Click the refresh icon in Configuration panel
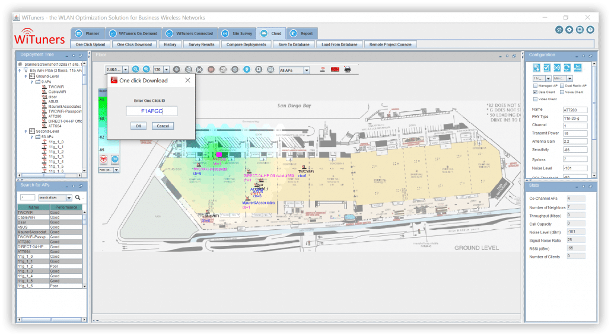The image size is (611, 336). [x=567, y=68]
